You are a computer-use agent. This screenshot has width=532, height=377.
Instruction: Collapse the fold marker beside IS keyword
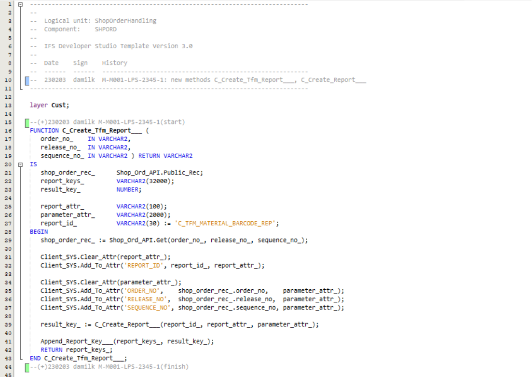(x=20, y=164)
